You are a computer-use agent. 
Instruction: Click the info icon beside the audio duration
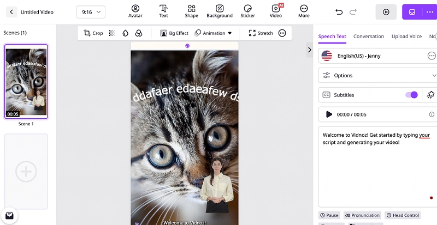(432, 114)
